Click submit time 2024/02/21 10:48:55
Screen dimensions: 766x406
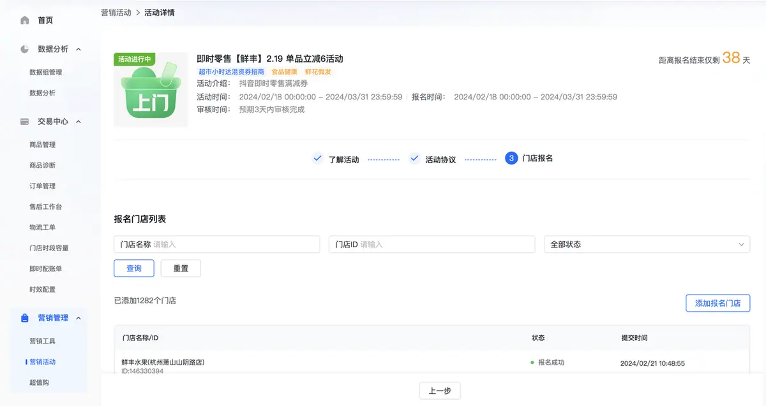[x=652, y=363]
